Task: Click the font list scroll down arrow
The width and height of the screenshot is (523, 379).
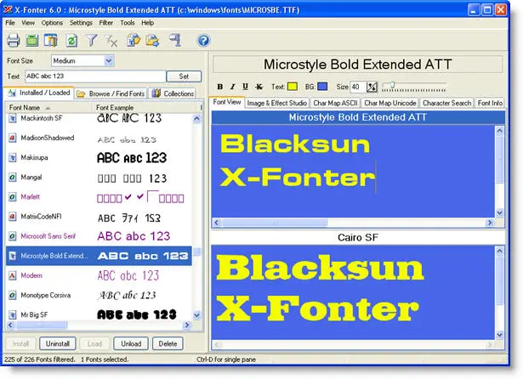Action: (x=196, y=315)
